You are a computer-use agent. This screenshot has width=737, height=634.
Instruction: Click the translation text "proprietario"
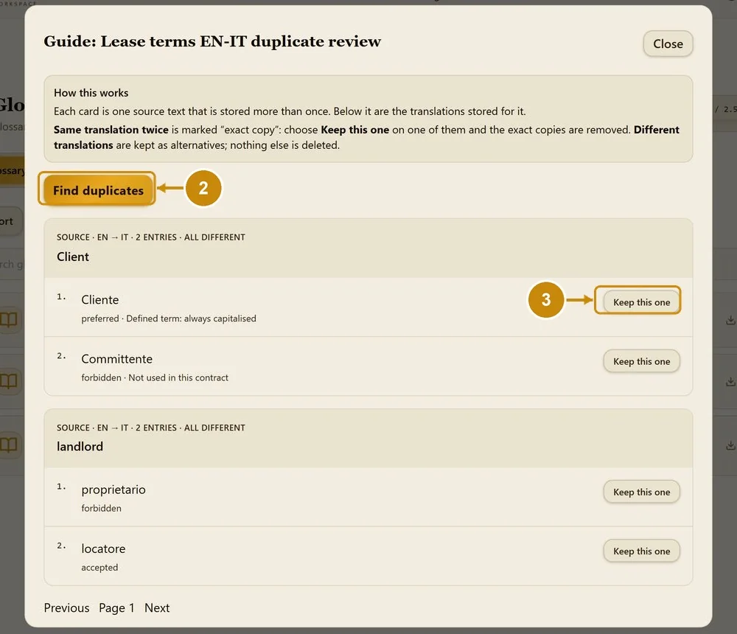point(113,490)
